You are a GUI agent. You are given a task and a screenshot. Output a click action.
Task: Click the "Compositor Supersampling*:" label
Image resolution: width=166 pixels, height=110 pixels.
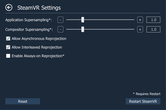point(29,29)
